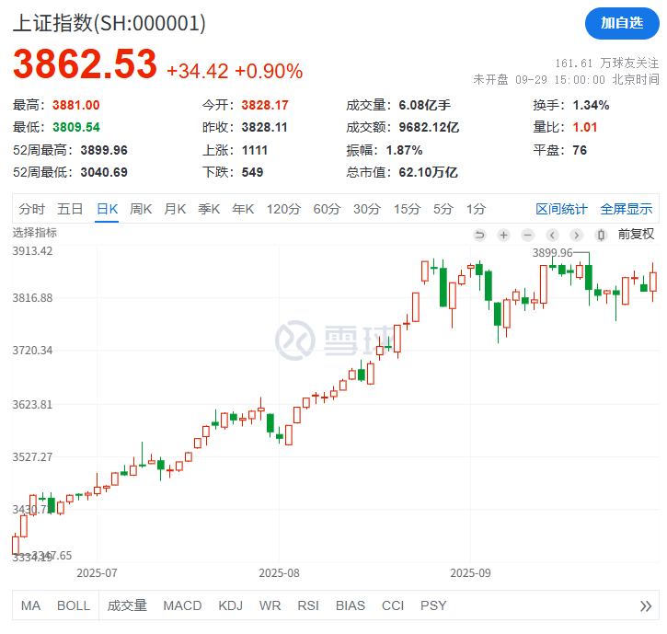Image resolution: width=667 pixels, height=634 pixels.
Task: Switch to the 60分 chart tab
Action: (x=327, y=209)
